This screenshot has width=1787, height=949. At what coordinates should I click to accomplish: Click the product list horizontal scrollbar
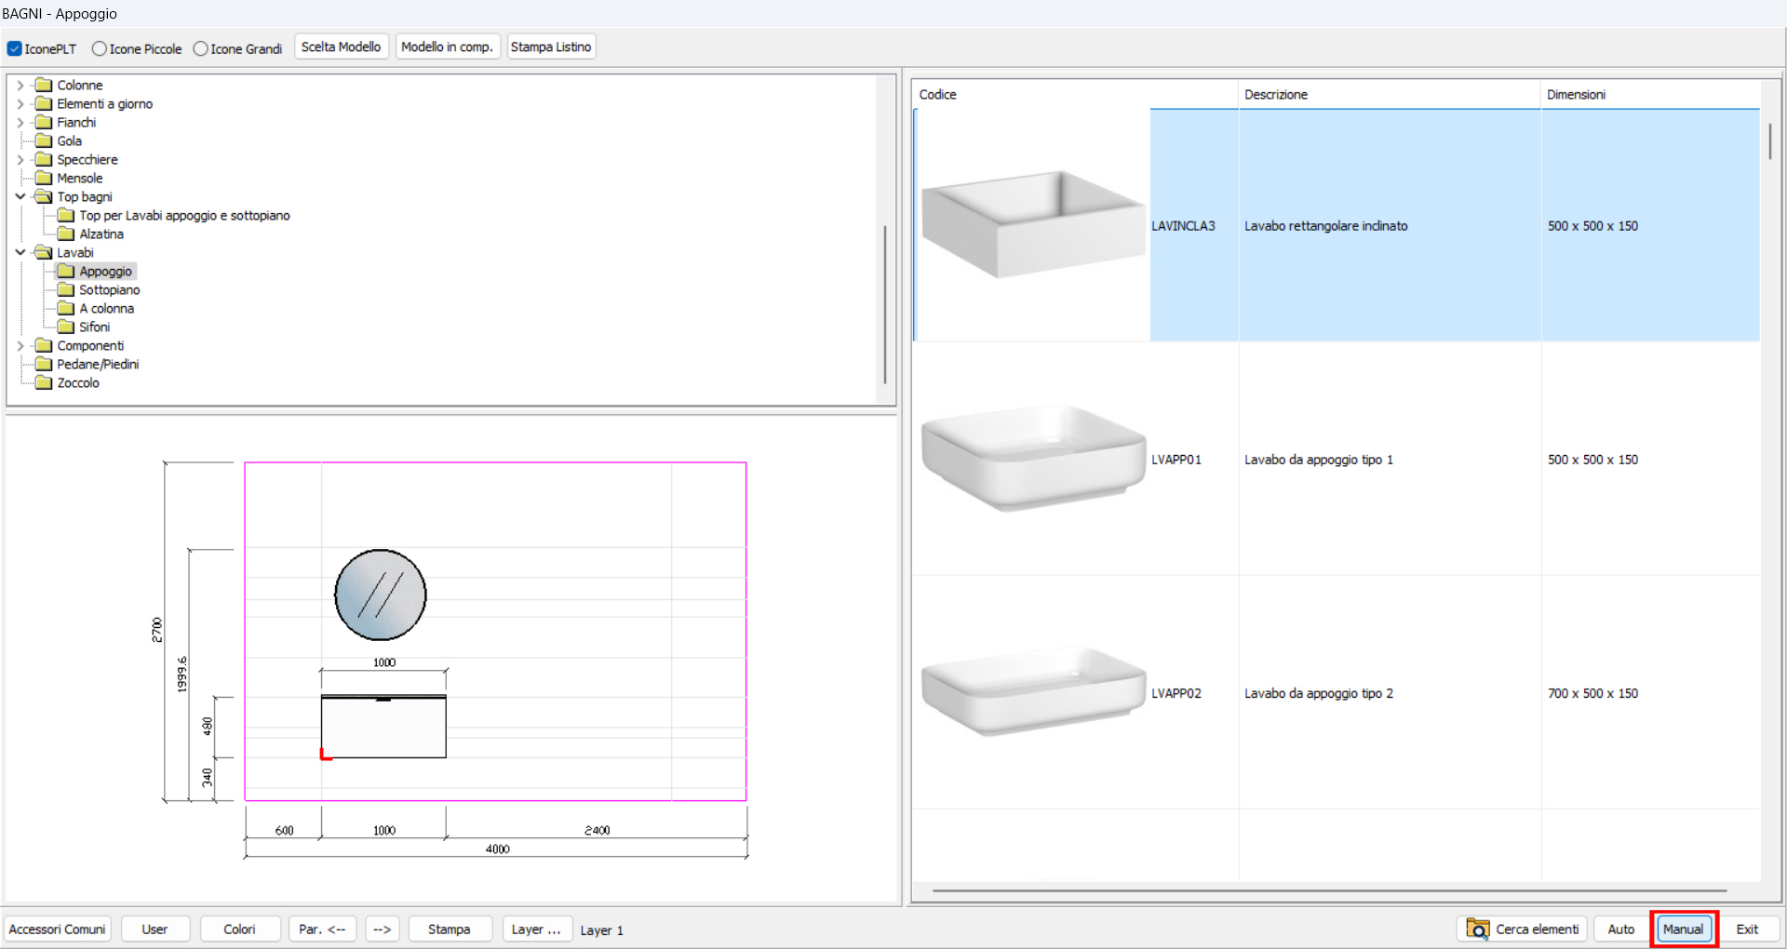click(x=1329, y=890)
